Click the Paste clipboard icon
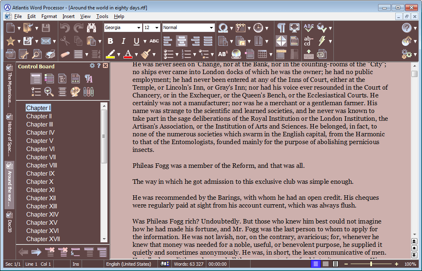422x271 pixels. pyautogui.click(x=91, y=41)
